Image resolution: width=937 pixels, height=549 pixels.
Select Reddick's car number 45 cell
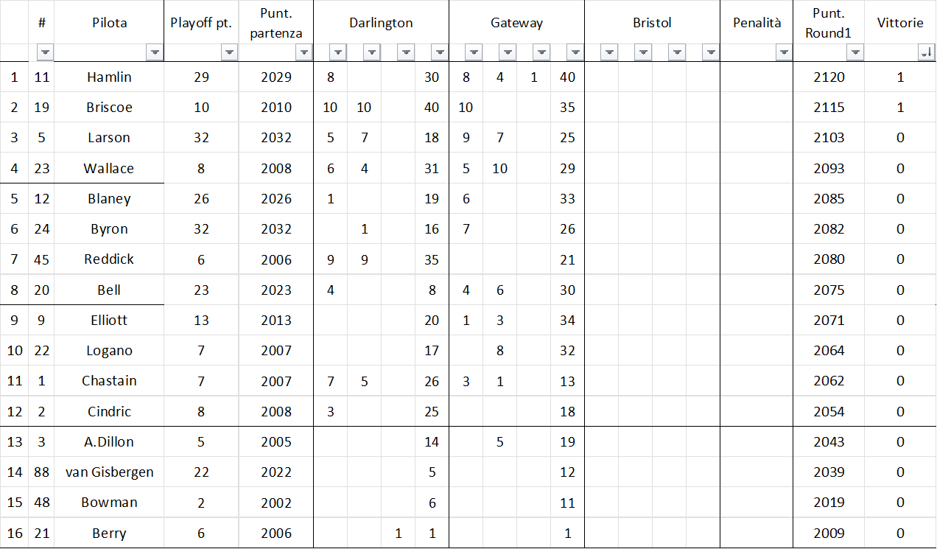[x=41, y=259]
